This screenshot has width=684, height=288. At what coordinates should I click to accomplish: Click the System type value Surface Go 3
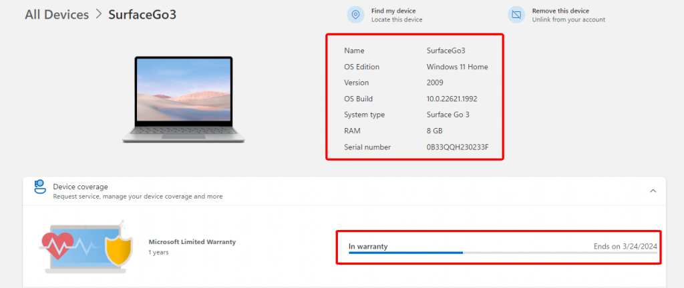coord(448,115)
